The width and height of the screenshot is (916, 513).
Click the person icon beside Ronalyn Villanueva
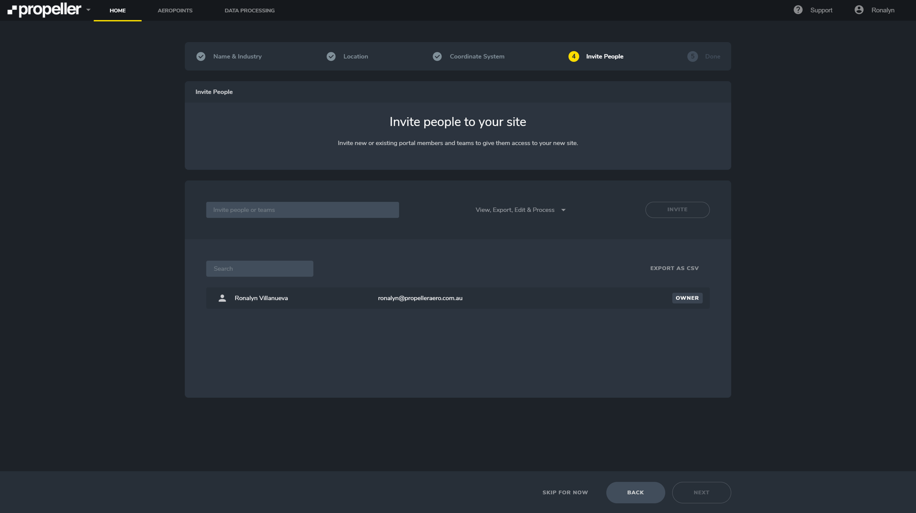(222, 298)
